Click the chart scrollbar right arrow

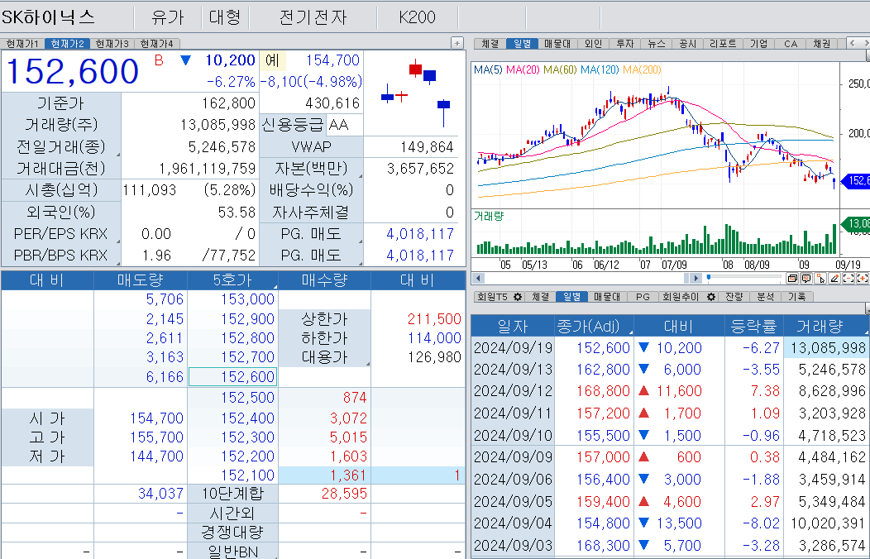(x=697, y=279)
